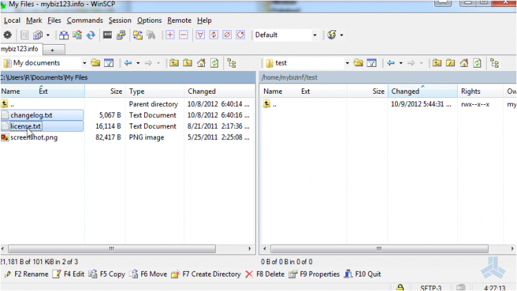
Task: Click the padlock icon in status bar
Action: [x=400, y=288]
